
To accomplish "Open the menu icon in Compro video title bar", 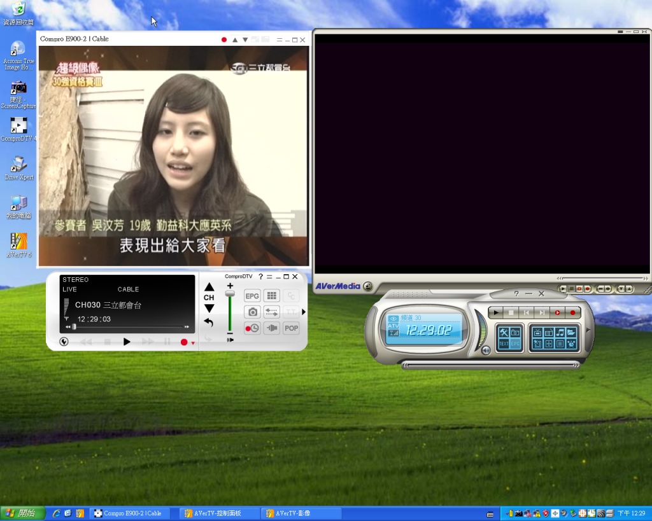I will pos(280,40).
